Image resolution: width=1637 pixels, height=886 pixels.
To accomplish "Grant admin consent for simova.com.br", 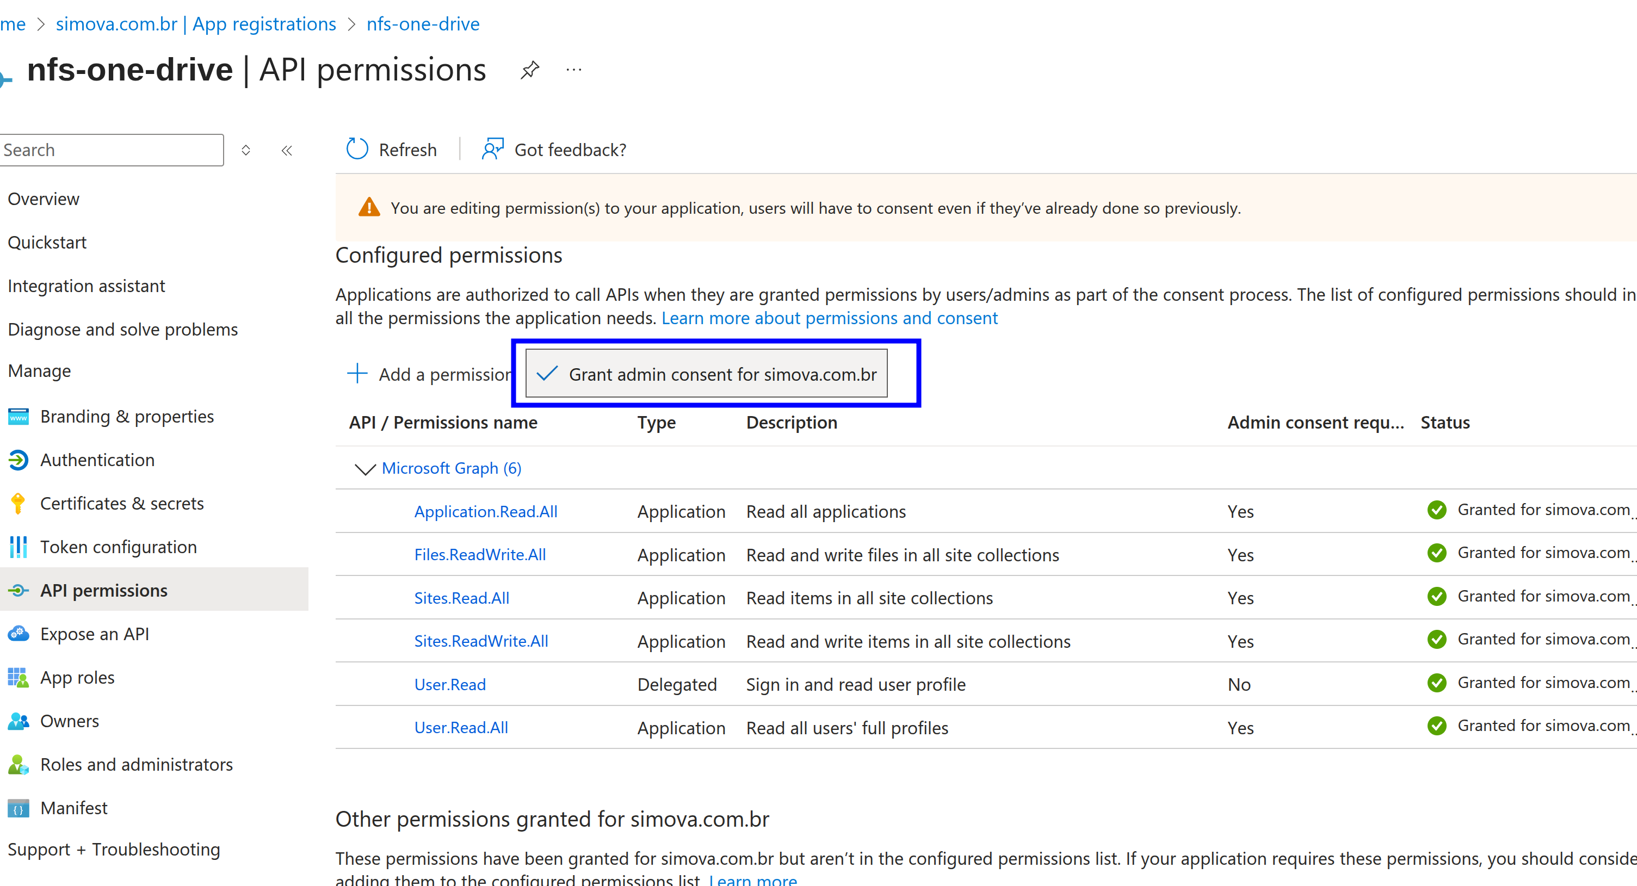I will [x=707, y=374].
